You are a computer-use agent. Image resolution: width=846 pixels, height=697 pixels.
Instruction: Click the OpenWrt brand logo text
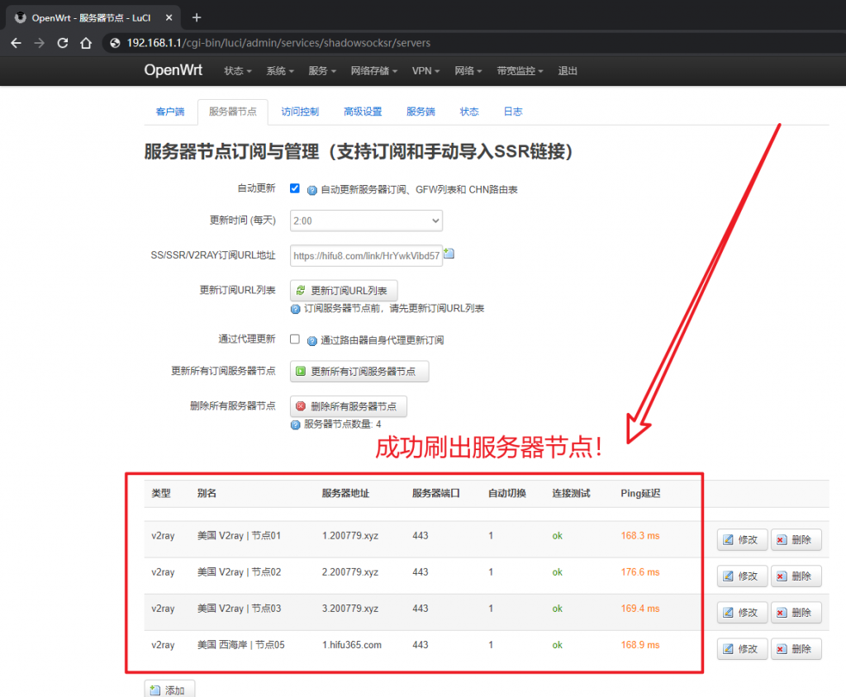tap(173, 70)
